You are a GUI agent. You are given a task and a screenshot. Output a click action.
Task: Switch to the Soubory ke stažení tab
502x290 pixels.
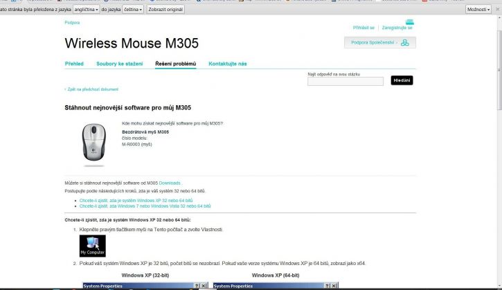tap(119, 64)
